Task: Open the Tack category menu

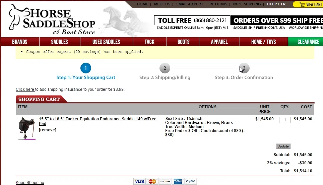Action: [x=149, y=42]
